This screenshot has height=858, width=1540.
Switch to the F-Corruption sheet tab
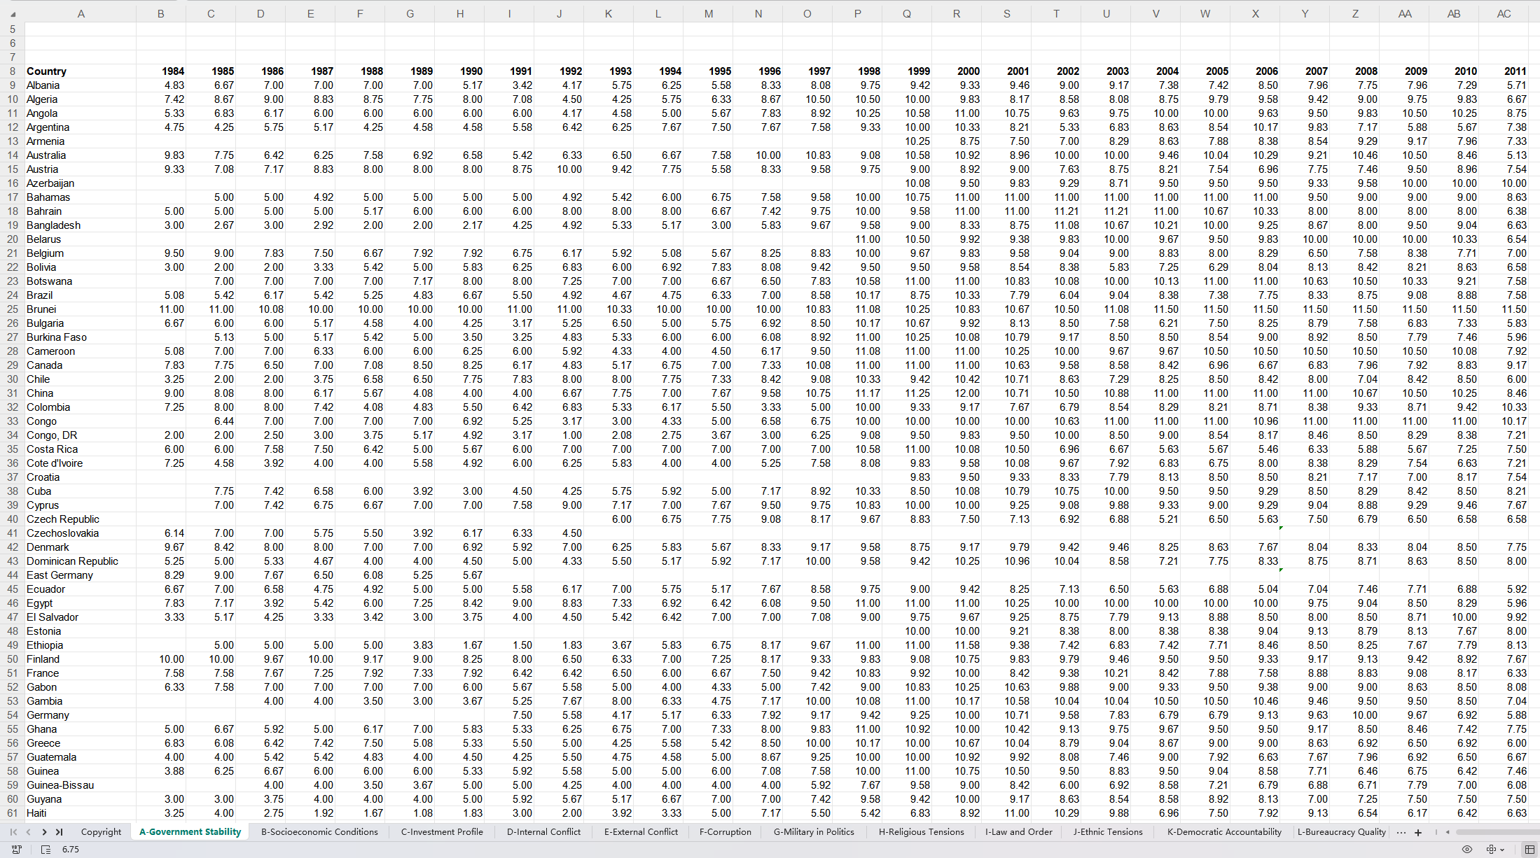tap(725, 832)
